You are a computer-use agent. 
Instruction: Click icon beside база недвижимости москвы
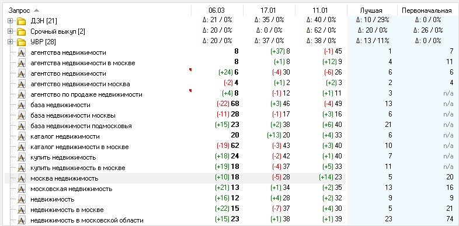[x=22, y=115]
